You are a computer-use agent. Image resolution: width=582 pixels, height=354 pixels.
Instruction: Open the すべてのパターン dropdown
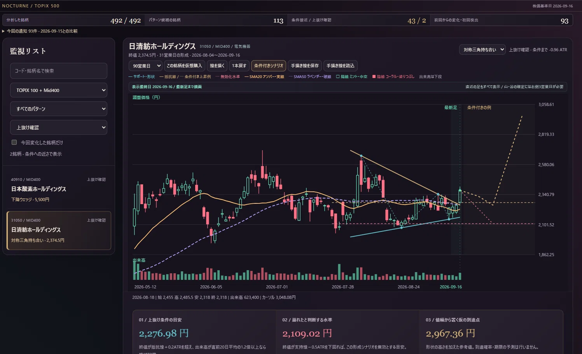pos(59,109)
